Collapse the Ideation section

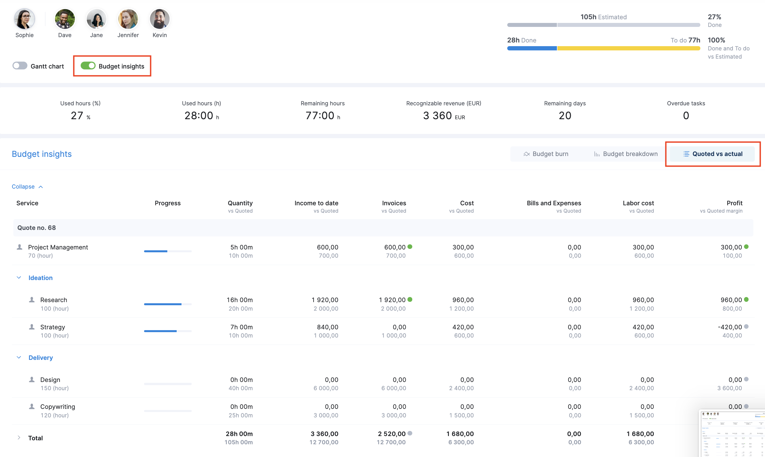pyautogui.click(x=19, y=277)
